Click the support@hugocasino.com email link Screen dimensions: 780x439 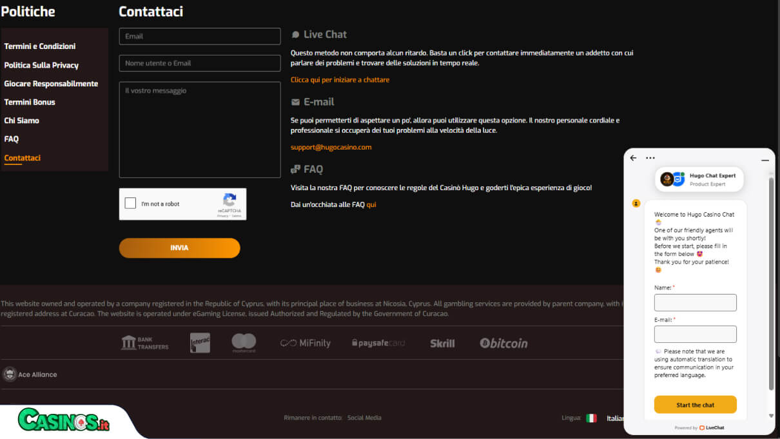[x=331, y=147]
